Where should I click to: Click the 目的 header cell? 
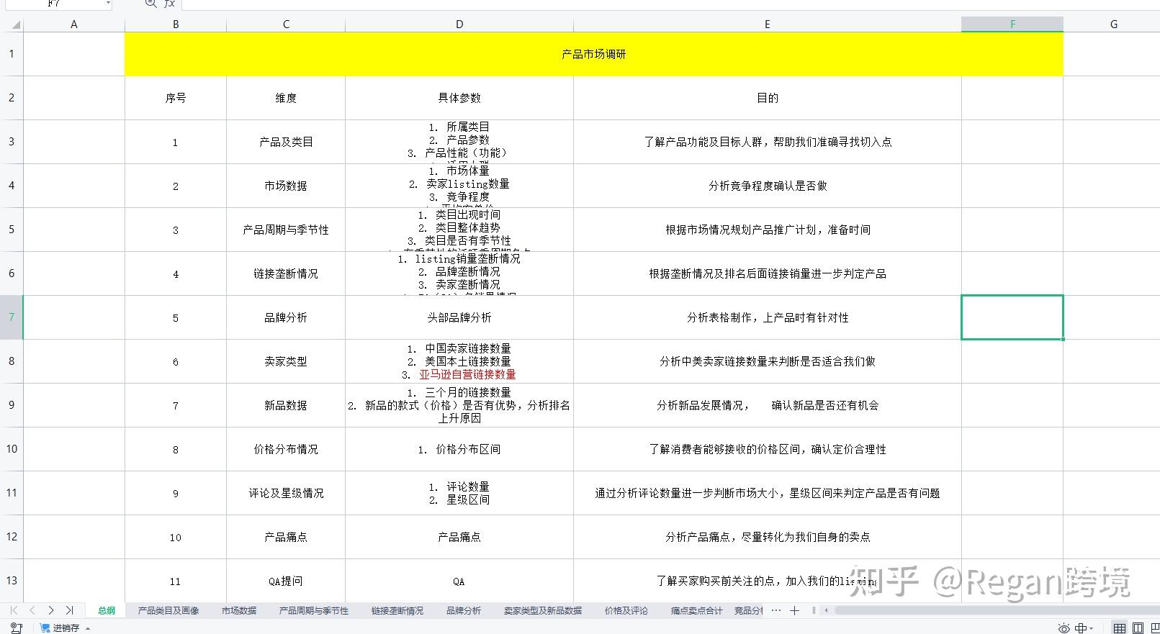[x=768, y=98]
